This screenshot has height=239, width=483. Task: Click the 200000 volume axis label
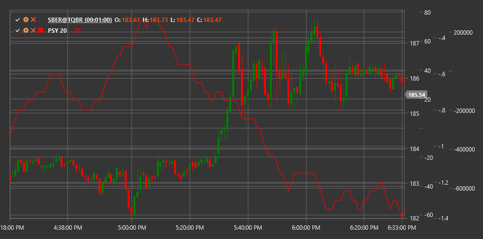(x=464, y=32)
